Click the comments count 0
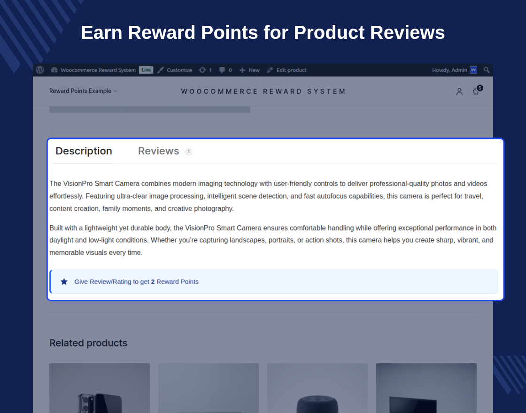The width and height of the screenshot is (526, 413). click(230, 70)
